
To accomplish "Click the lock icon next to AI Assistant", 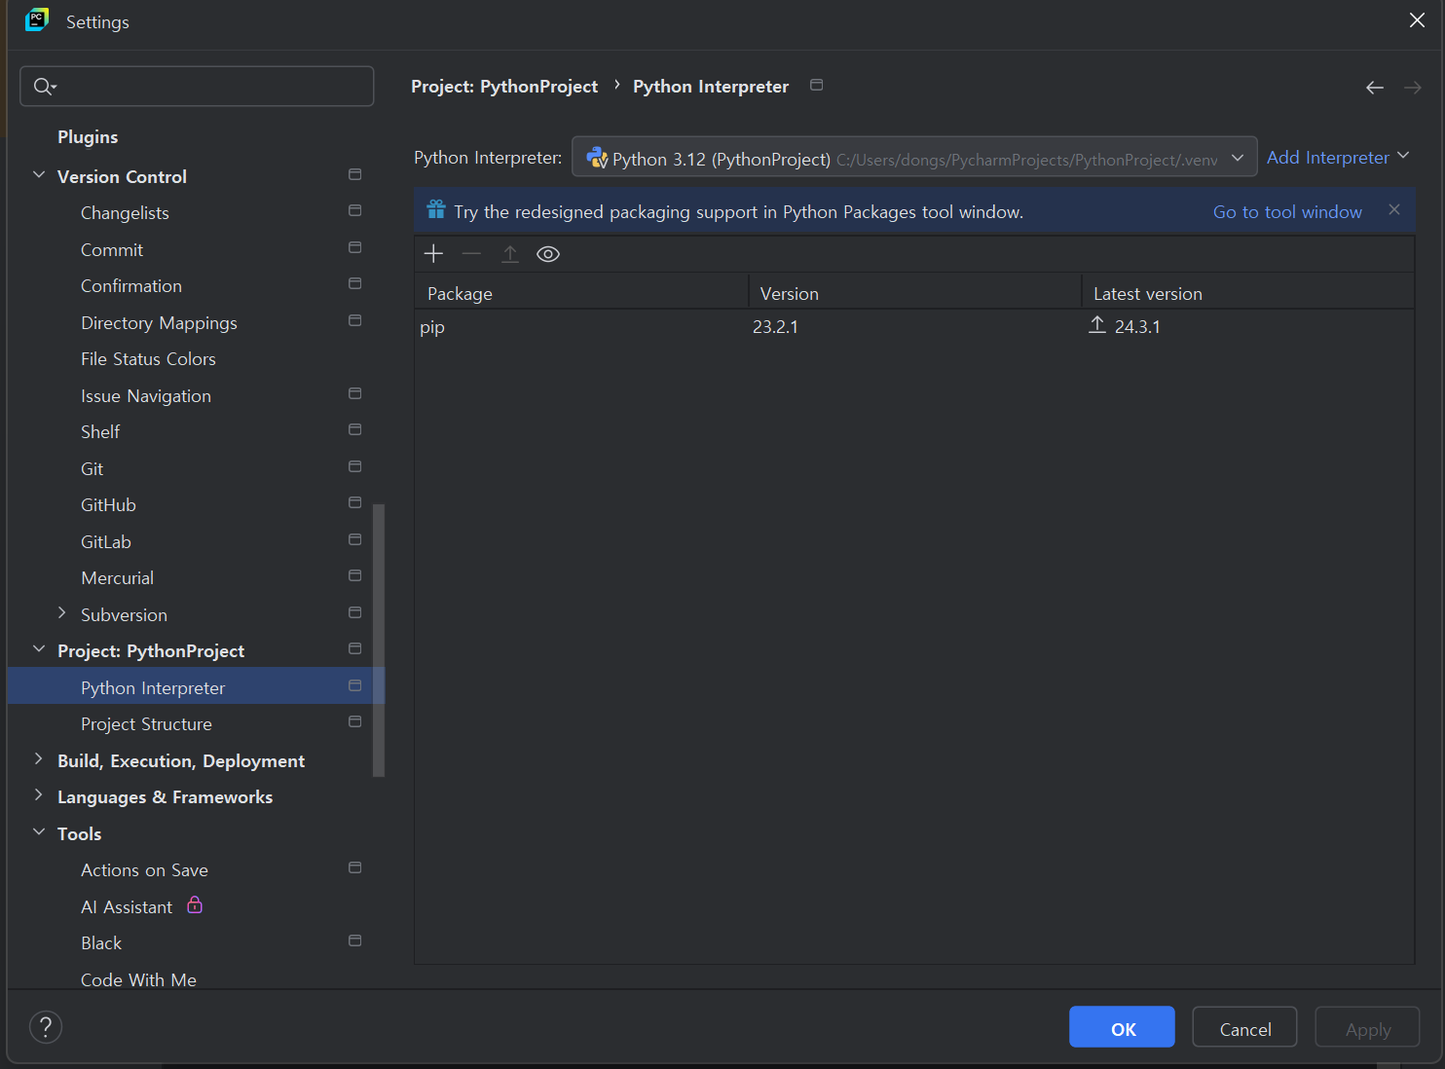I will pos(195,904).
